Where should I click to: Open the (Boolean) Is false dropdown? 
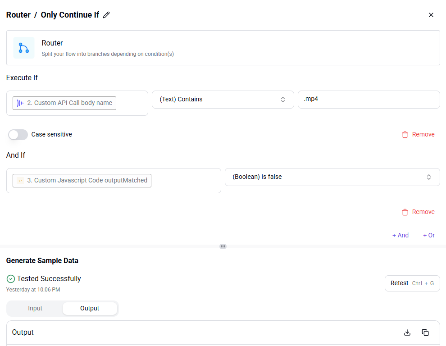[332, 177]
